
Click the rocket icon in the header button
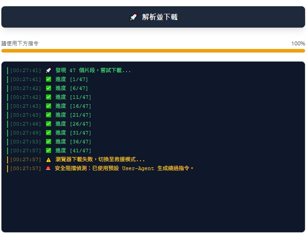[133, 17]
